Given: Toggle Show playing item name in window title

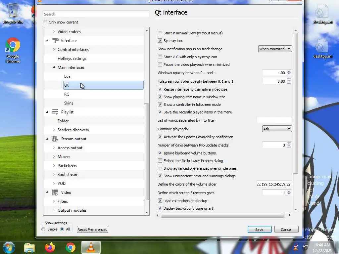Looking at the screenshot, I should 160,97.
